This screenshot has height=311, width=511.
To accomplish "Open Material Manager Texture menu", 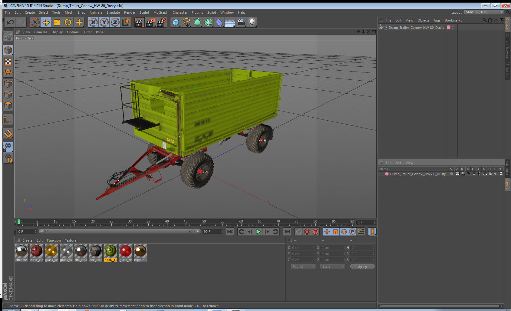I will pos(71,240).
